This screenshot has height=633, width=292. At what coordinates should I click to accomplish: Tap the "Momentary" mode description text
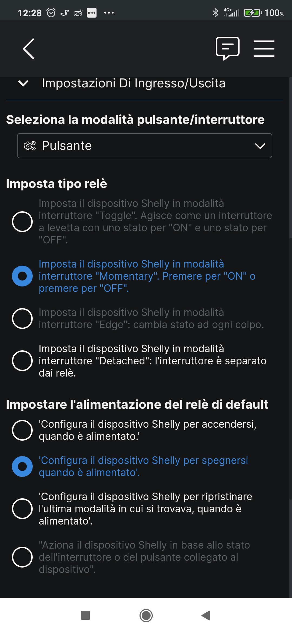pos(147,276)
